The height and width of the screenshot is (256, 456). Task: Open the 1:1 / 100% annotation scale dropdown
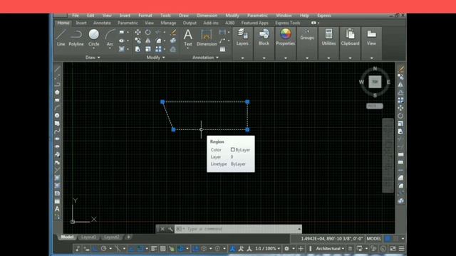coord(268,249)
